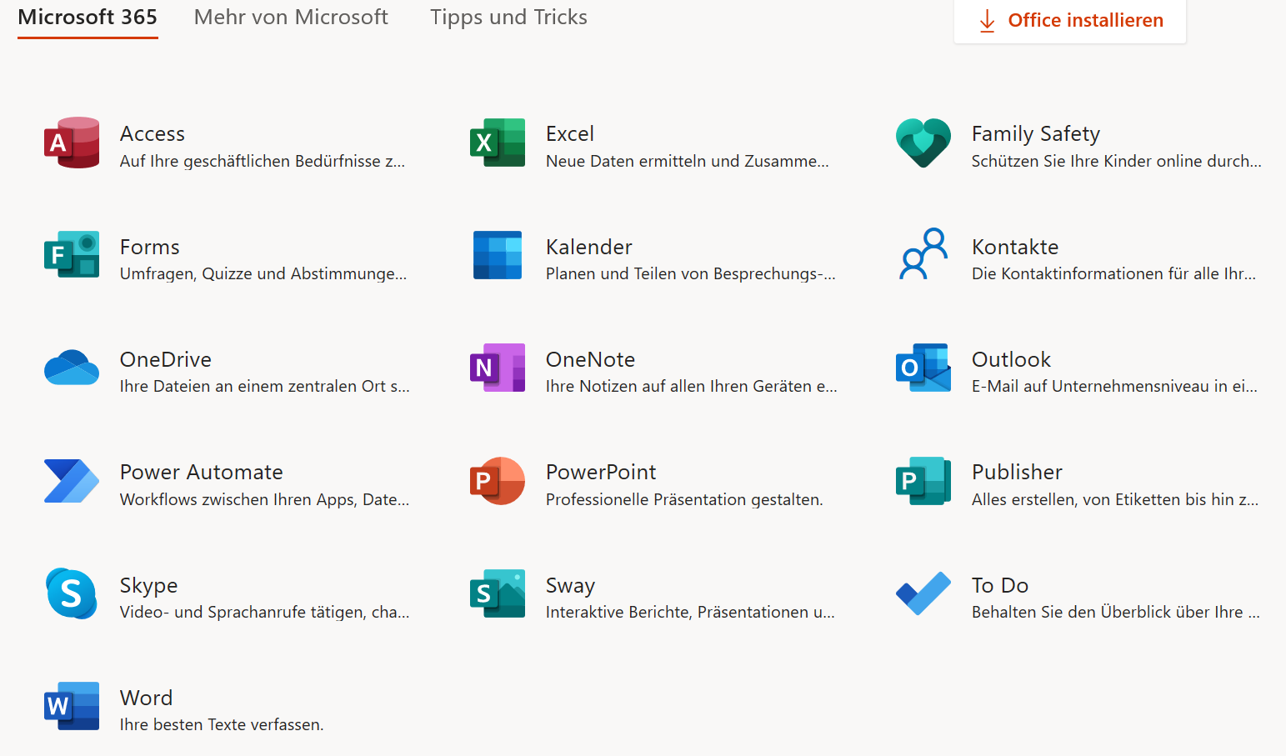Click description 'Planen und Teilen von Besprechungs-...'
1286x756 pixels.
pos(691,273)
